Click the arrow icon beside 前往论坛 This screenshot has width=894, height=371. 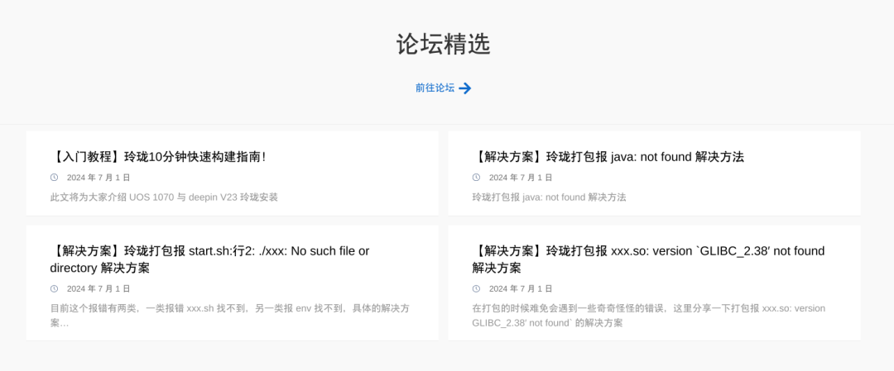click(465, 88)
